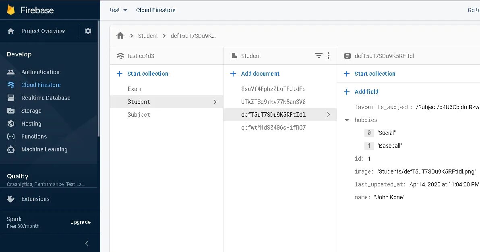Click Upgrade next to the Spark plan
Screen dimensions: 480x252
click(81, 222)
